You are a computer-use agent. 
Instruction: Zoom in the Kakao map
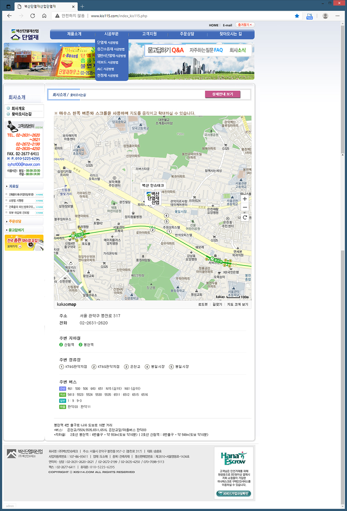click(245, 199)
